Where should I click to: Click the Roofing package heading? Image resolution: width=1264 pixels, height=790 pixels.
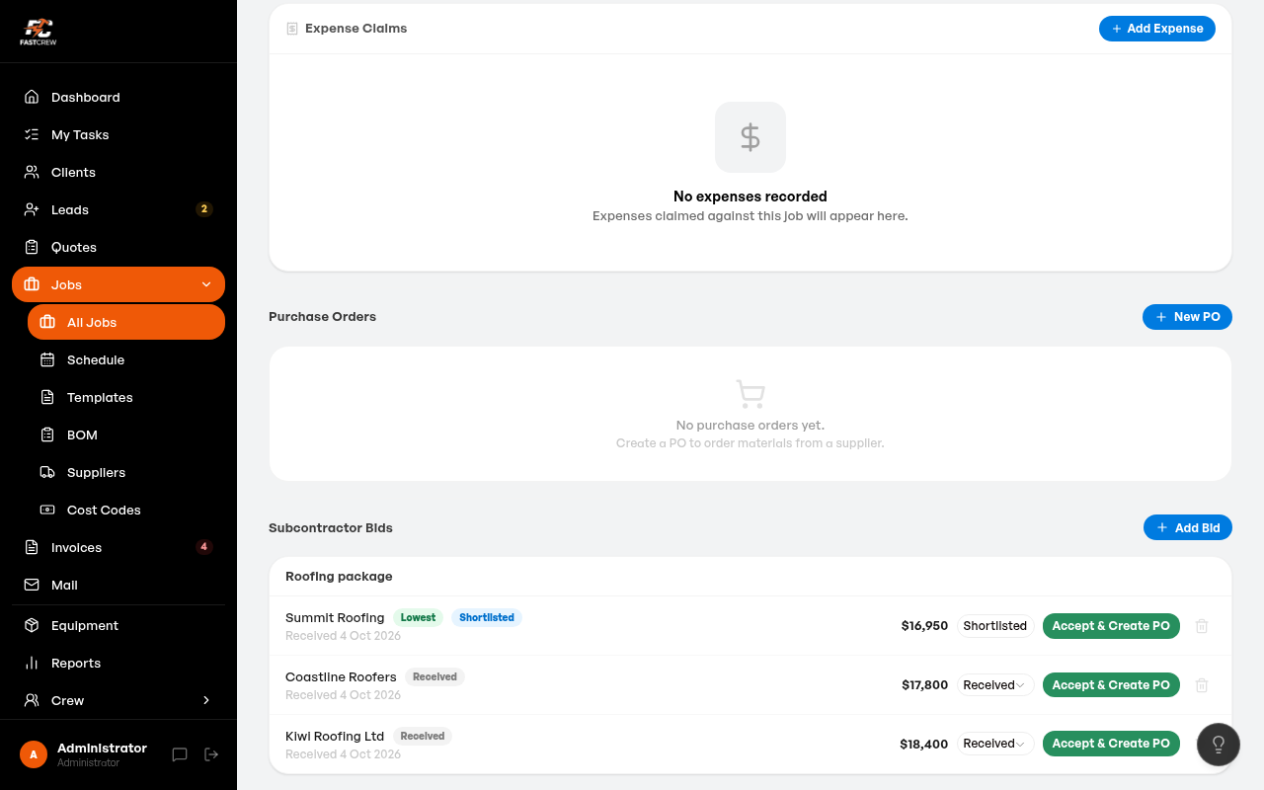339,576
